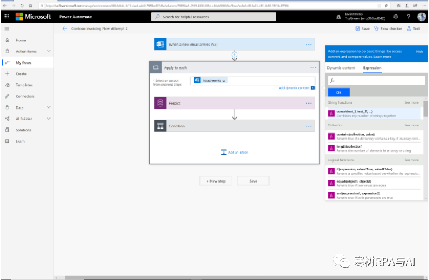Open the app launcher waffle icon

click(x=7, y=17)
